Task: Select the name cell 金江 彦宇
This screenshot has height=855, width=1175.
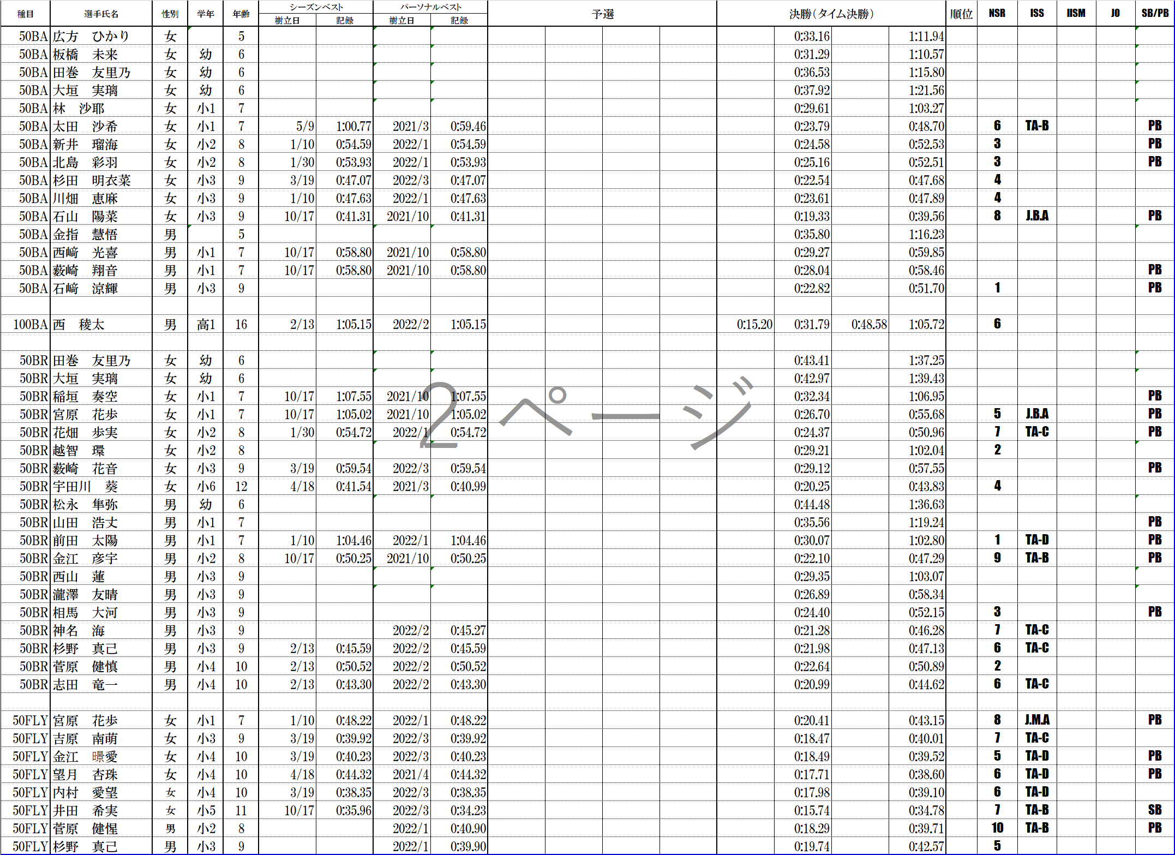Action: pos(101,558)
